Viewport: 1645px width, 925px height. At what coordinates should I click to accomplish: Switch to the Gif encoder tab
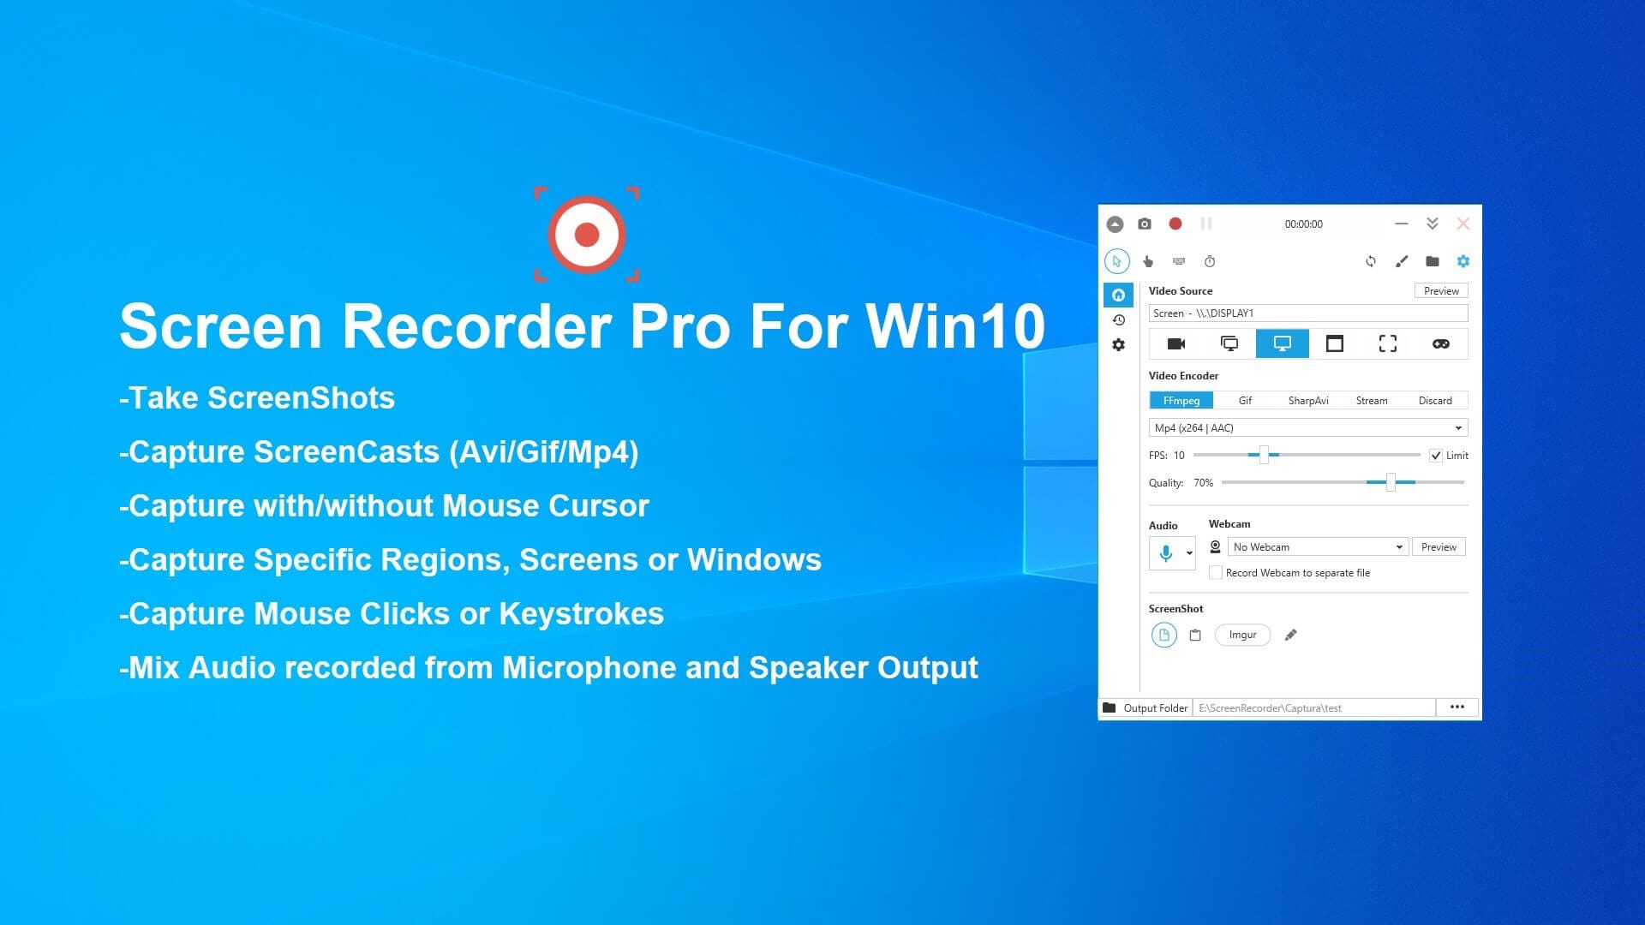coord(1245,400)
